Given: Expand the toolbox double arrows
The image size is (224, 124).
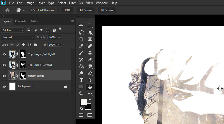Looking at the screenshot, I should click(x=79, y=16).
